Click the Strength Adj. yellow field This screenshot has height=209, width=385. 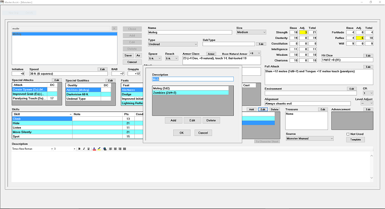click(303, 32)
